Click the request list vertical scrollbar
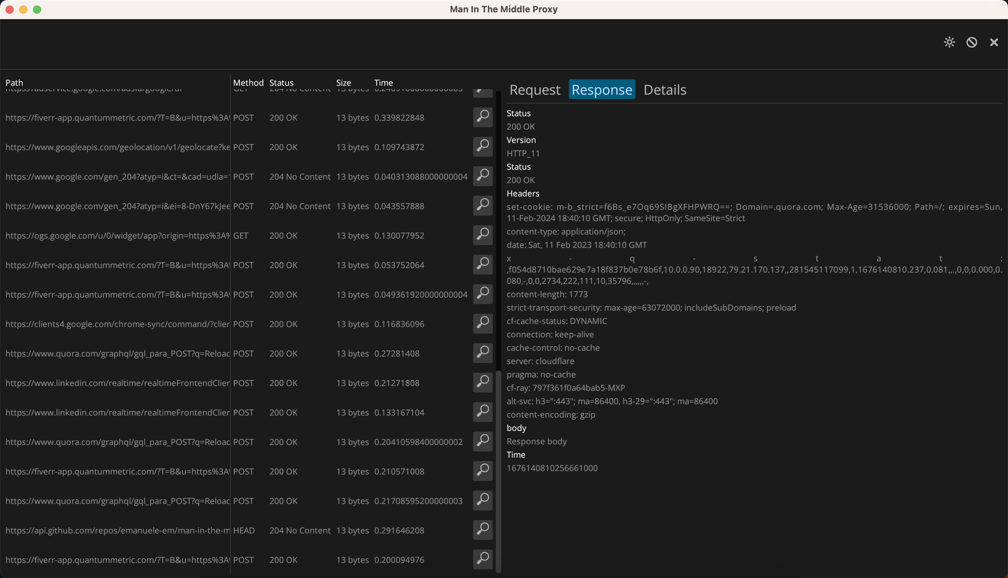 point(499,472)
